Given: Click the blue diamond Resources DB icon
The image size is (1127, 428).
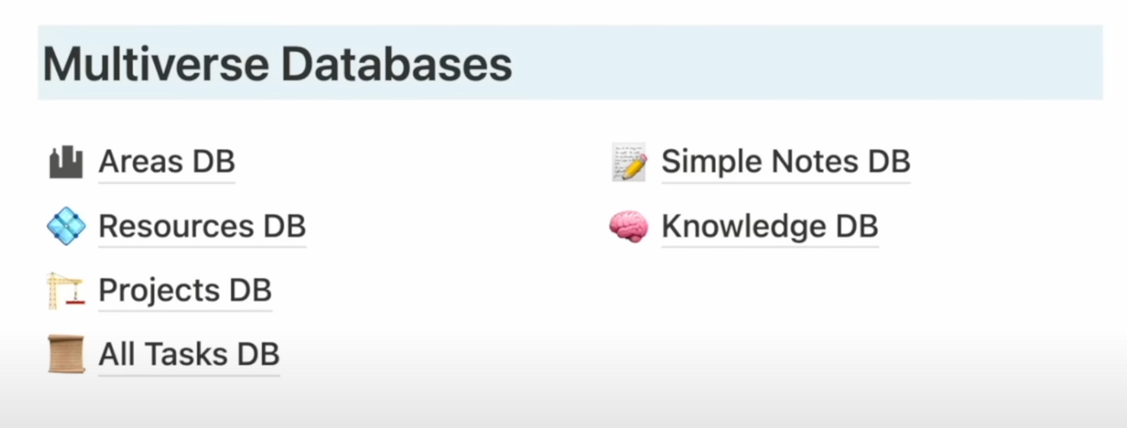Looking at the screenshot, I should pos(66,226).
